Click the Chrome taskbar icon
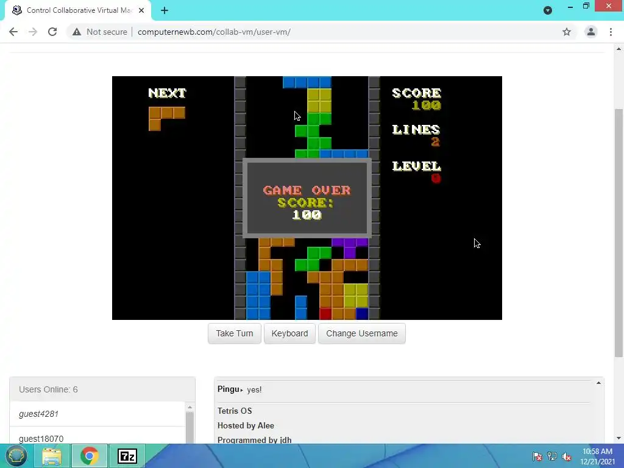Image resolution: width=624 pixels, height=468 pixels. click(89, 456)
